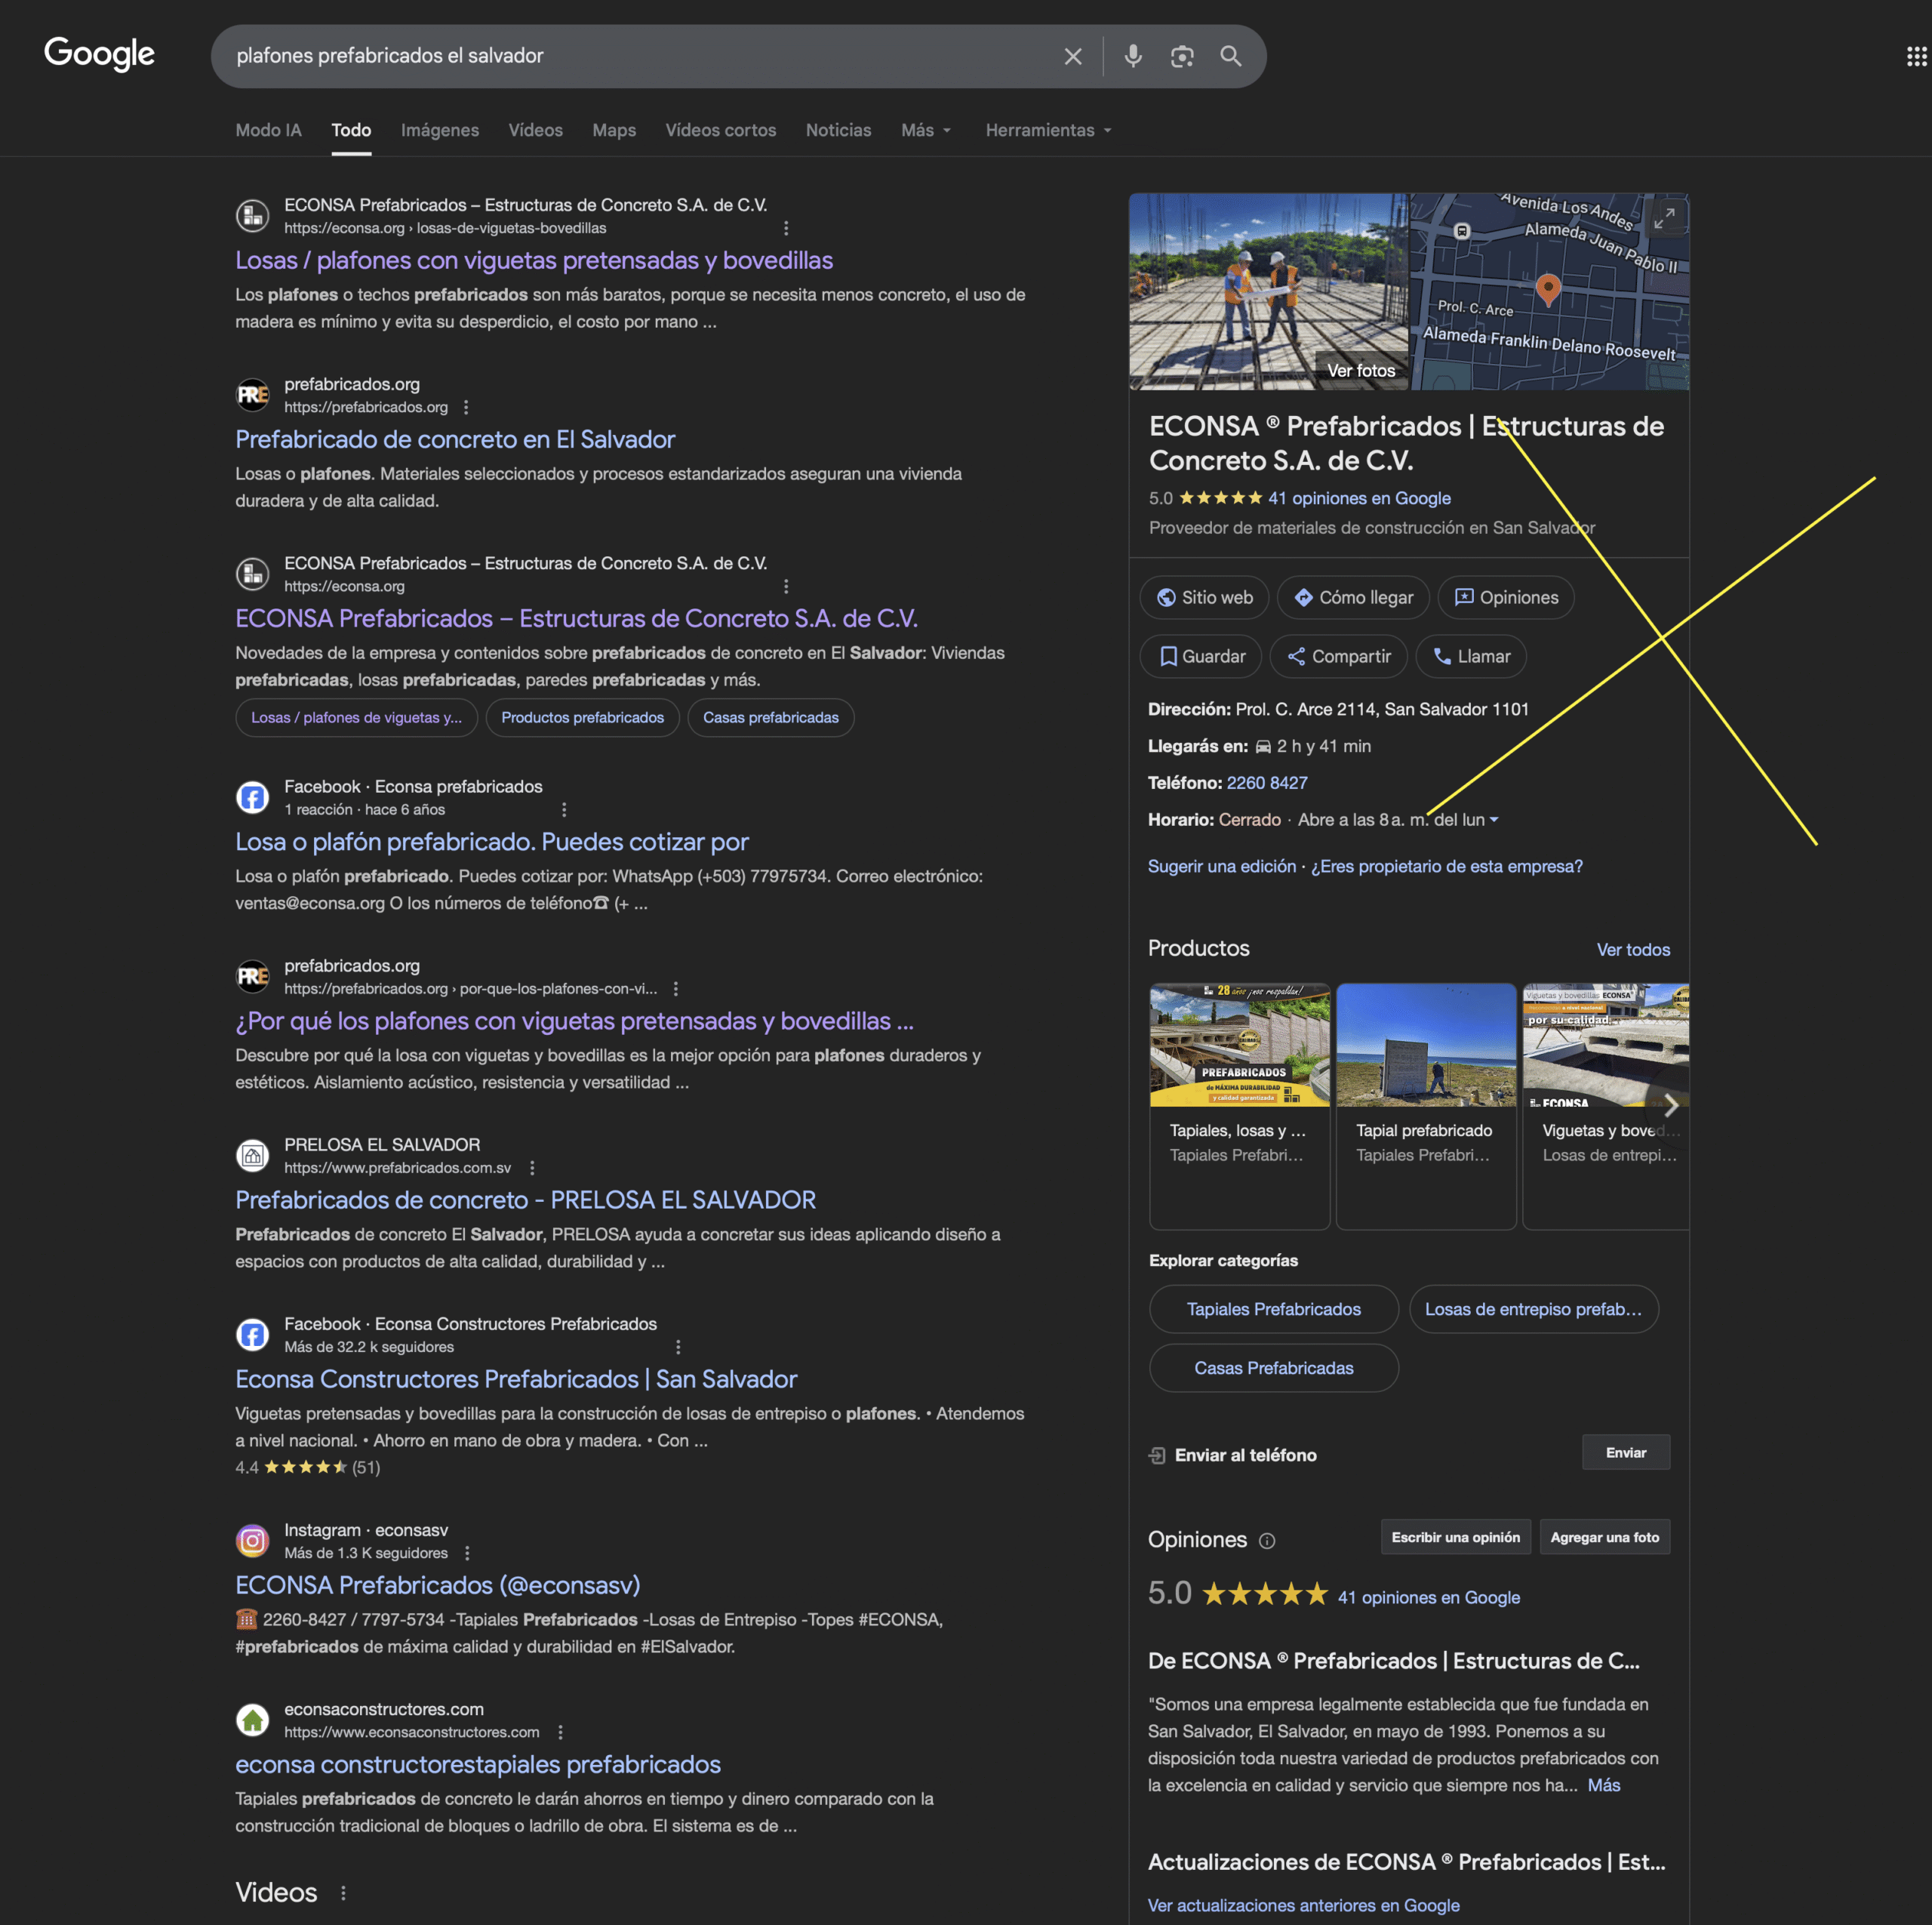Click Agregar una foto button
This screenshot has height=1925, width=1932.
1604,1537
